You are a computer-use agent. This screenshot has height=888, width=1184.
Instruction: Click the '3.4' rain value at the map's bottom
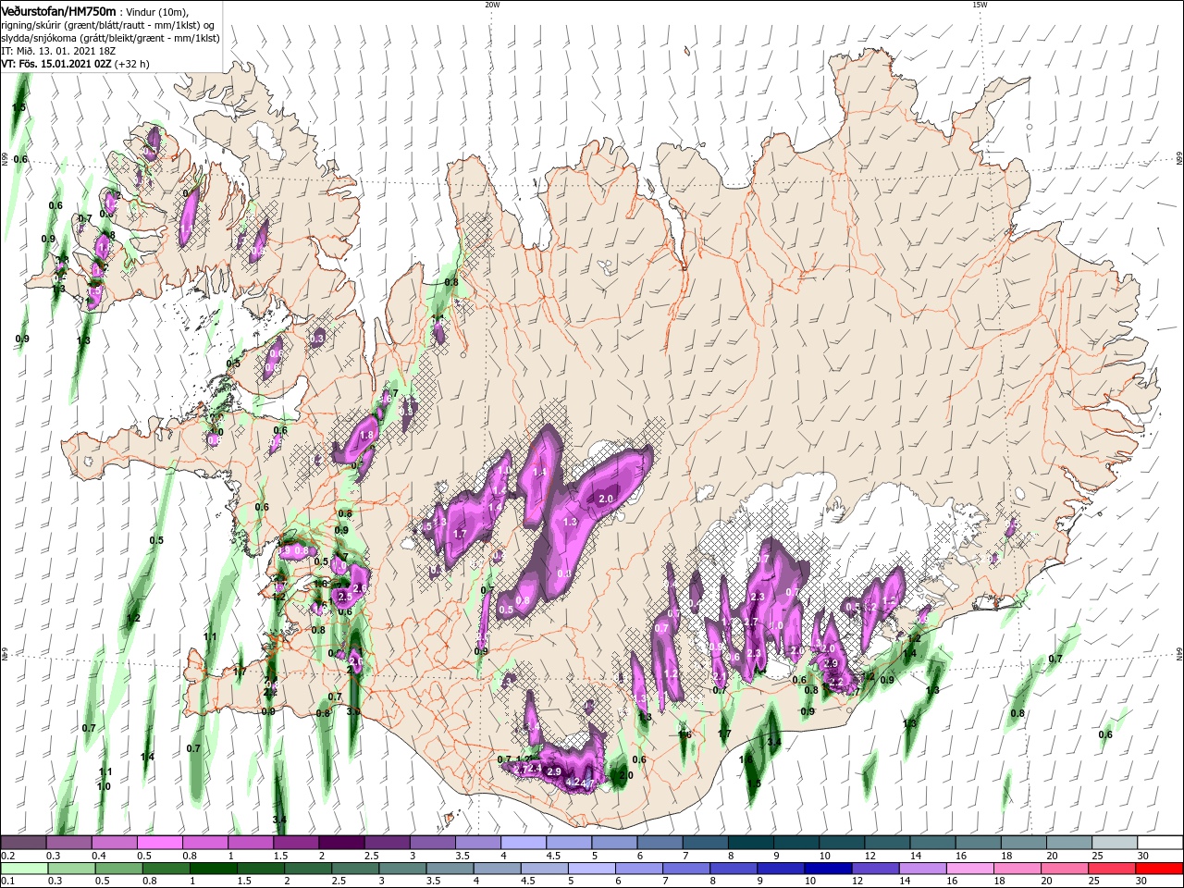point(280,820)
